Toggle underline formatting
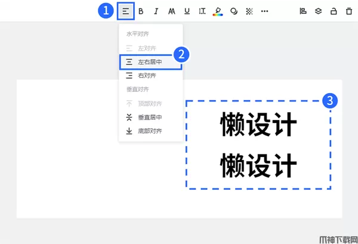The image size is (358, 244). tap(187, 11)
